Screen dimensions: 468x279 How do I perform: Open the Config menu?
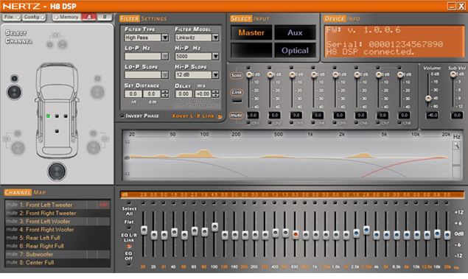(34, 17)
